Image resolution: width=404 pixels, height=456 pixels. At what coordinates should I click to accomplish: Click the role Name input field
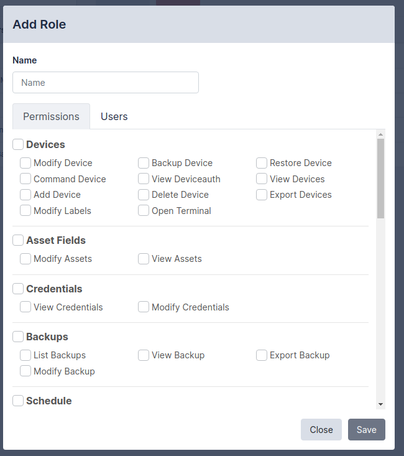coord(106,82)
